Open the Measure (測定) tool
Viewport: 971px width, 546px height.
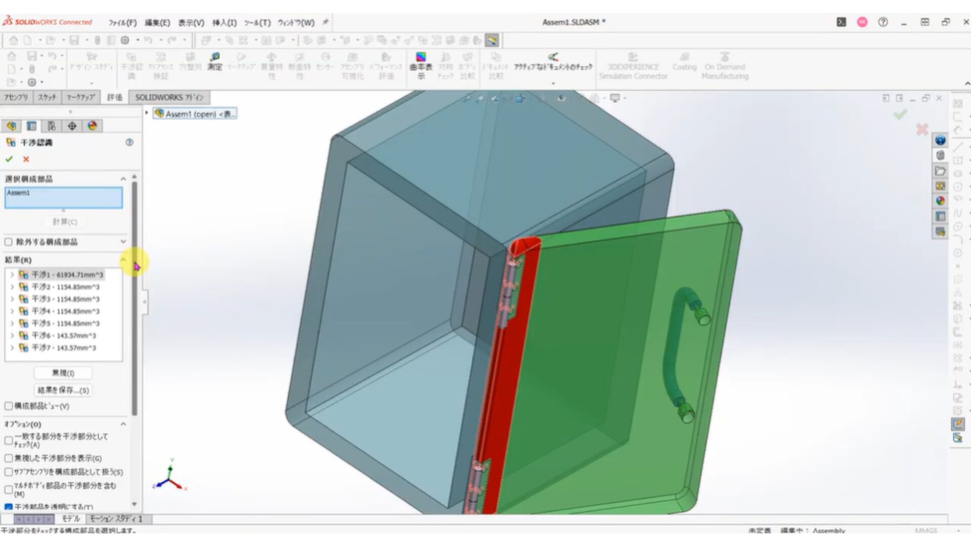coord(215,61)
